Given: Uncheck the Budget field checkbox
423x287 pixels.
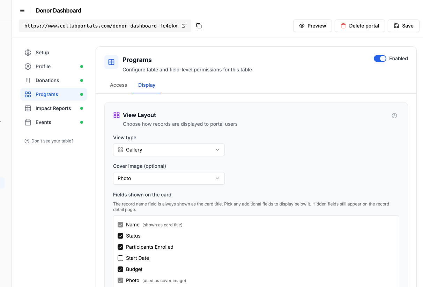Looking at the screenshot, I should click(x=120, y=269).
